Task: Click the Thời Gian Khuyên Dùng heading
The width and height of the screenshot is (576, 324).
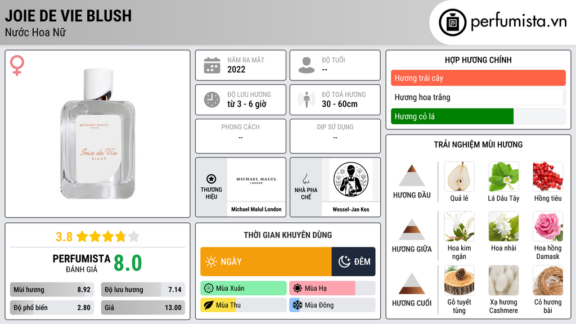Action: tap(288, 235)
